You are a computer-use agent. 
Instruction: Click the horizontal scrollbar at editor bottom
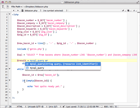[63, 104]
